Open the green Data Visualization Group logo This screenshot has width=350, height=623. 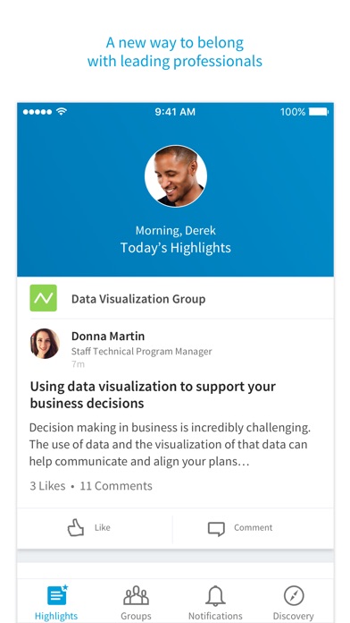43,298
